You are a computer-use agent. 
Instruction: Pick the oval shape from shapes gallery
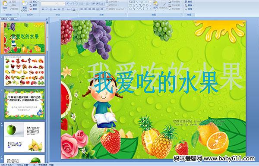147,2
